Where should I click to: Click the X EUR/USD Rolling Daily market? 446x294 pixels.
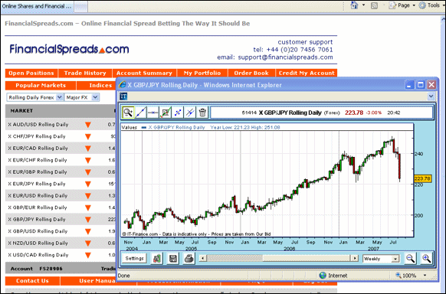[x=38, y=196]
